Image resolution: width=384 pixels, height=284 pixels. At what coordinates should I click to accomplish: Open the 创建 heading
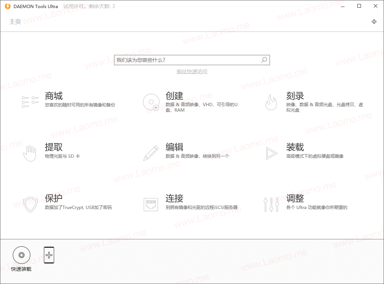(x=174, y=96)
